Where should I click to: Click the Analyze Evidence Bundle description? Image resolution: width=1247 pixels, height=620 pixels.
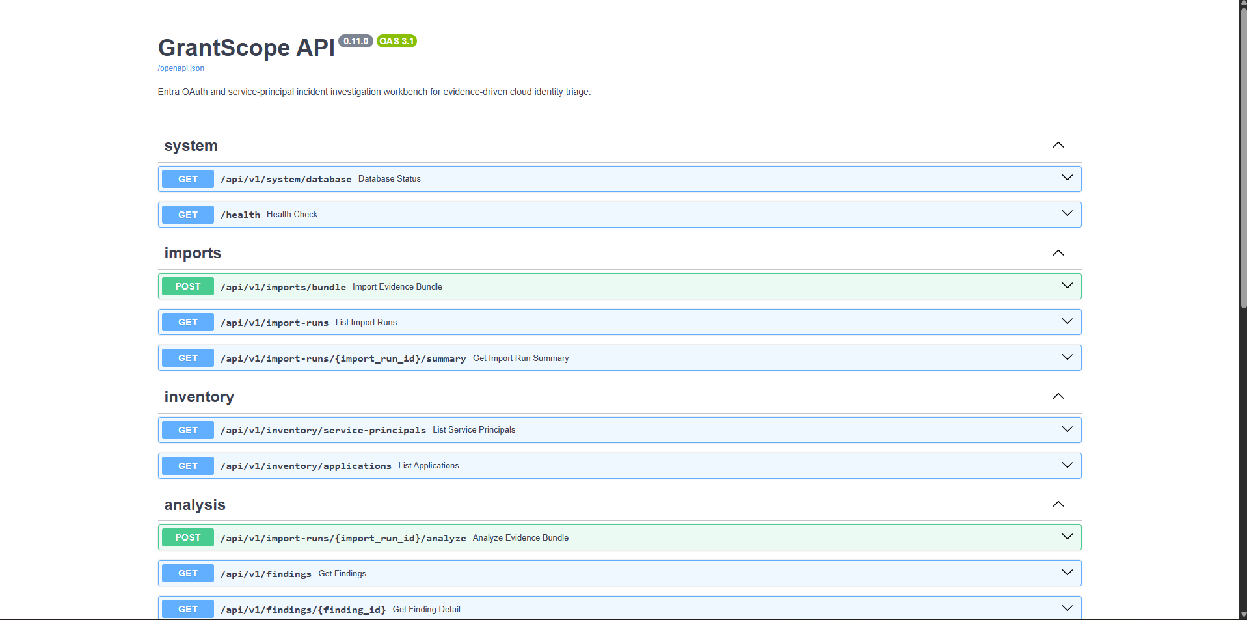[x=520, y=538]
